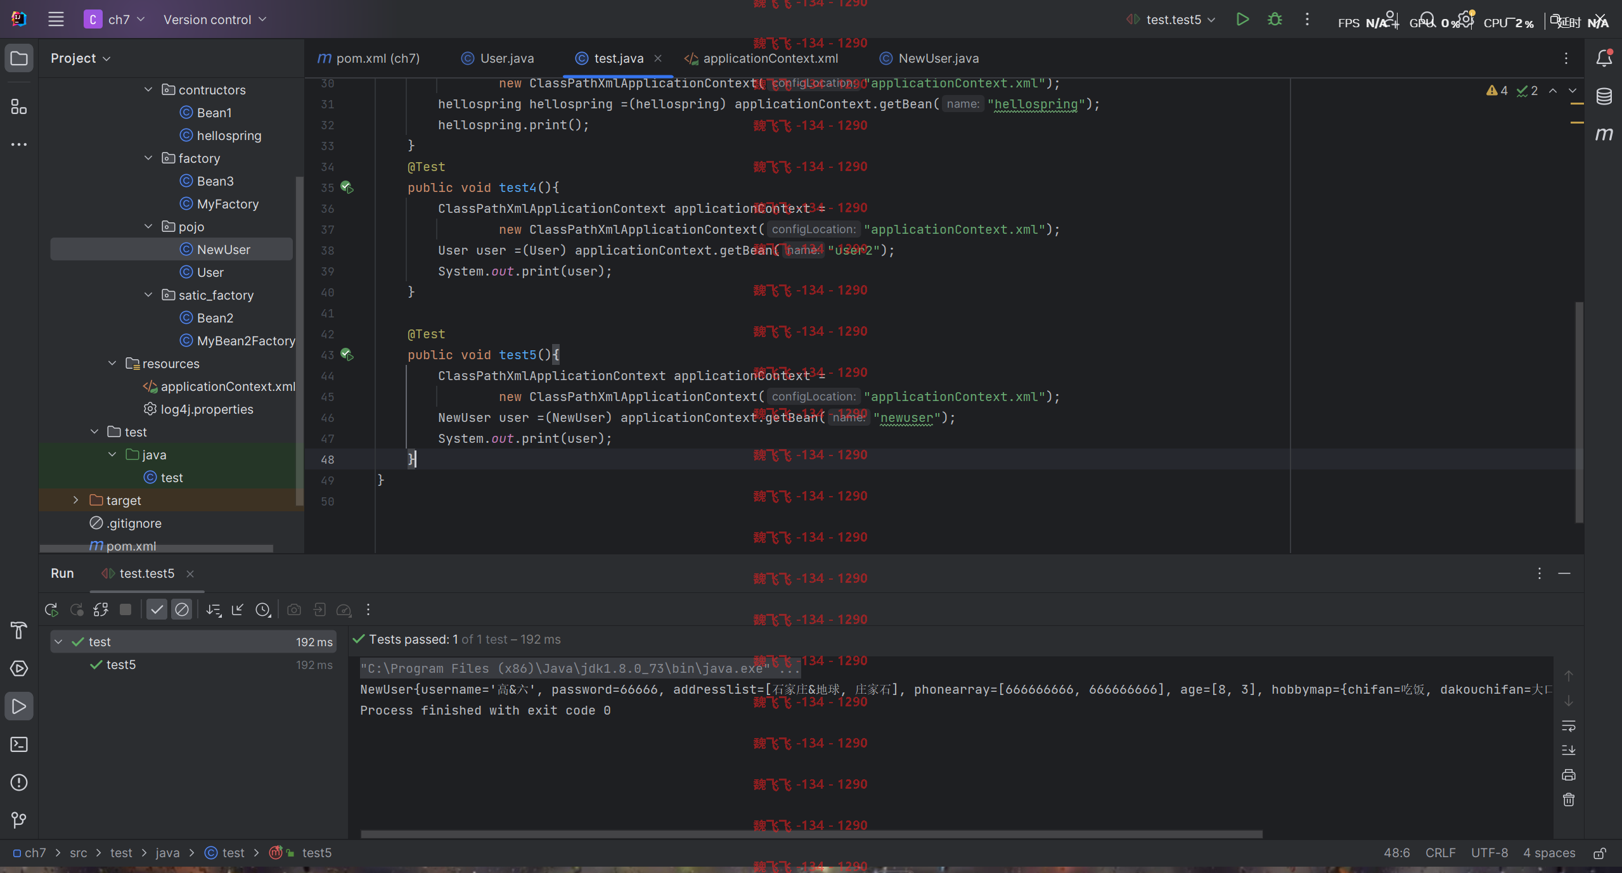Screen dimensions: 1622x873
Task: Open the Notifications bell icon
Action: (1604, 58)
